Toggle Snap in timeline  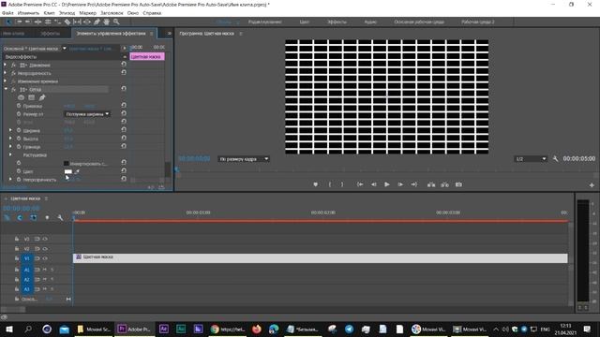(x=20, y=217)
